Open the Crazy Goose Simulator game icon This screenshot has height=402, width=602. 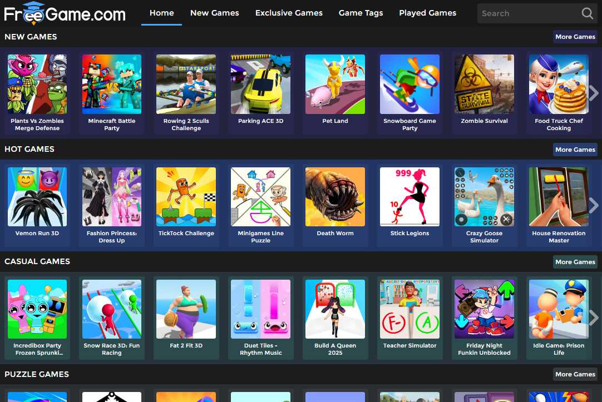(x=484, y=197)
